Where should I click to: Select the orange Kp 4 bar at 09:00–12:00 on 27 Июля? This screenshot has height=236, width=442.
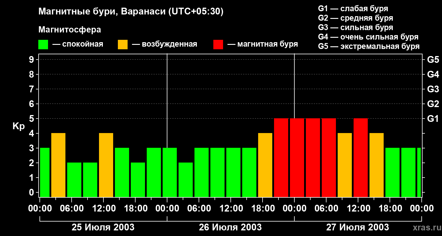tap(345, 165)
